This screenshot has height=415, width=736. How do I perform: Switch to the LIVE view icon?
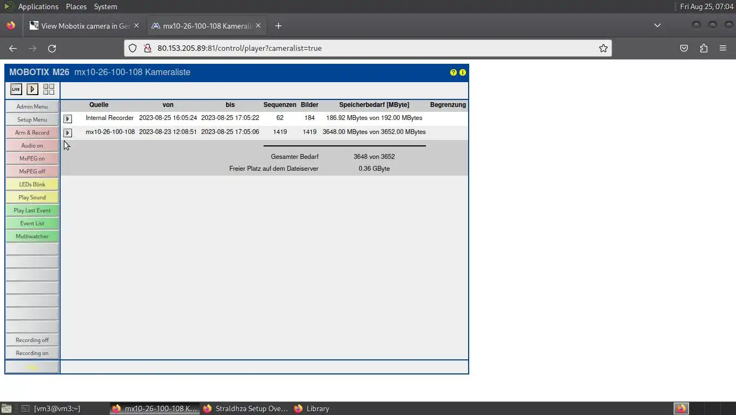16,89
